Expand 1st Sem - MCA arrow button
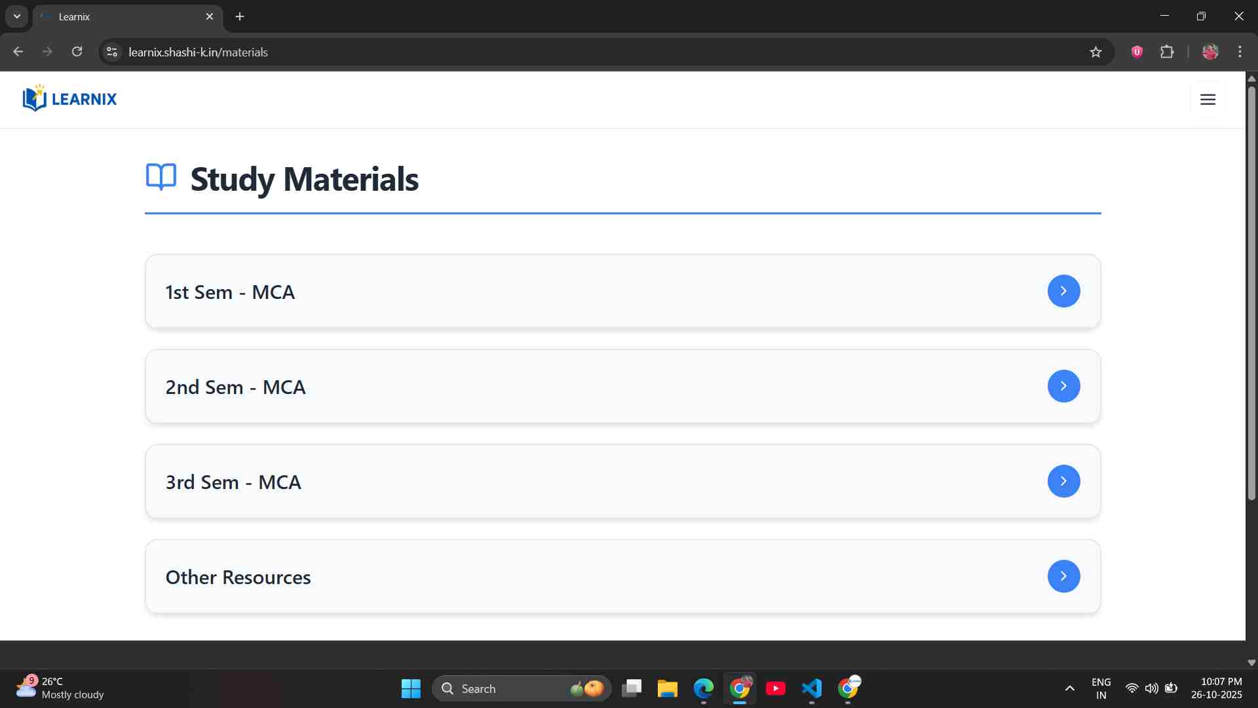This screenshot has height=708, width=1258. pos(1063,291)
